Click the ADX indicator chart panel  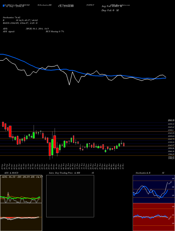(x=21, y=189)
